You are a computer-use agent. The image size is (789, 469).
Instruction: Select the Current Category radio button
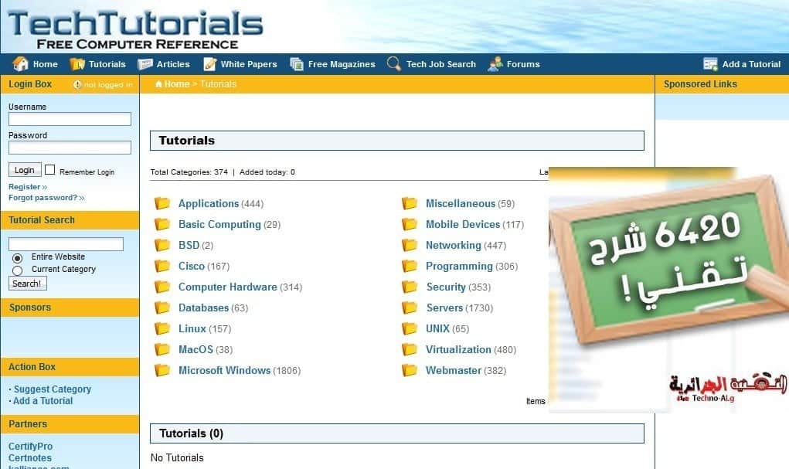click(18, 270)
